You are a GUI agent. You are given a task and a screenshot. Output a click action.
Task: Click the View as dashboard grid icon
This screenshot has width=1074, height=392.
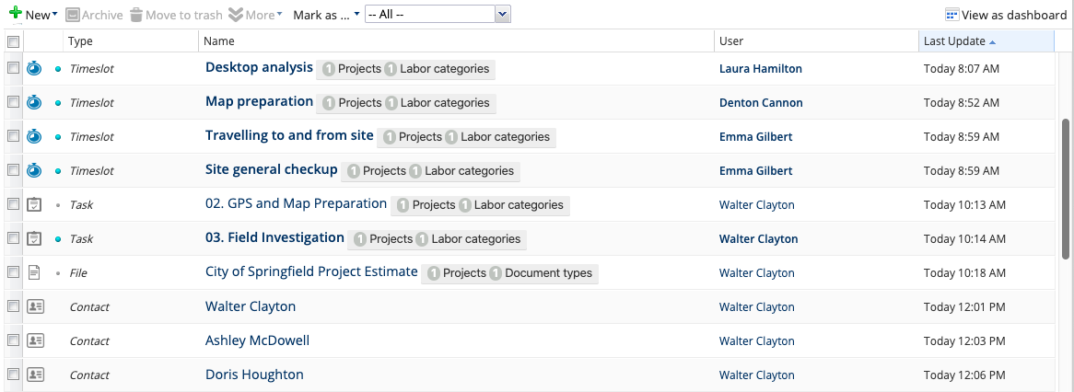(952, 15)
